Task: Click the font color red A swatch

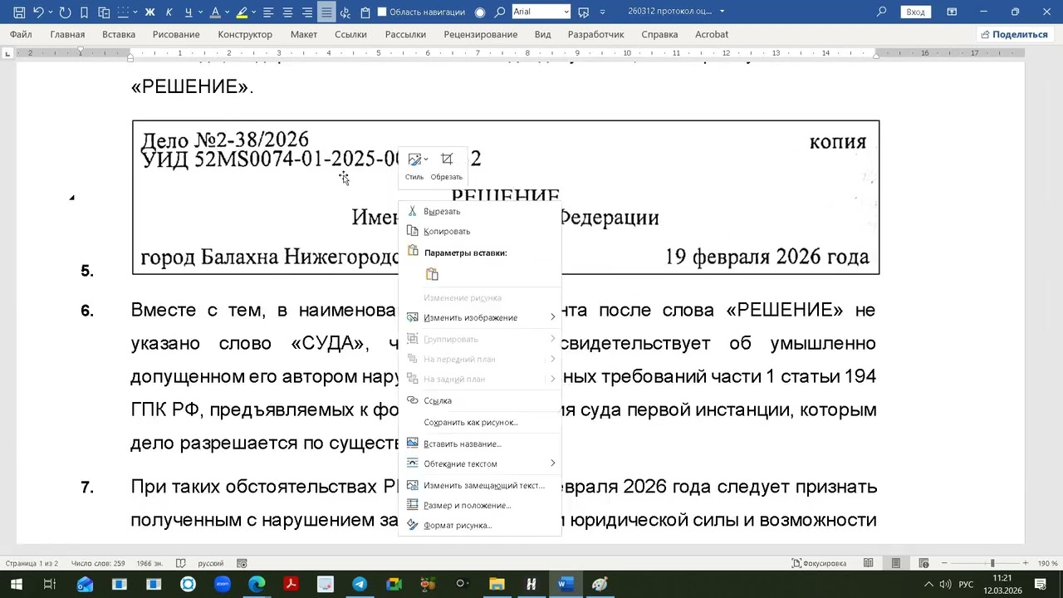Action: 215,12
